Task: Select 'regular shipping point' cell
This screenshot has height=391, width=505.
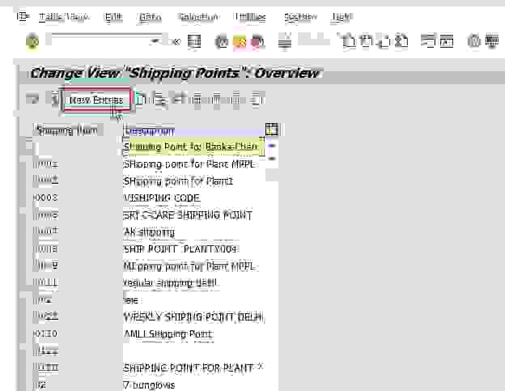Action: [x=194, y=283]
